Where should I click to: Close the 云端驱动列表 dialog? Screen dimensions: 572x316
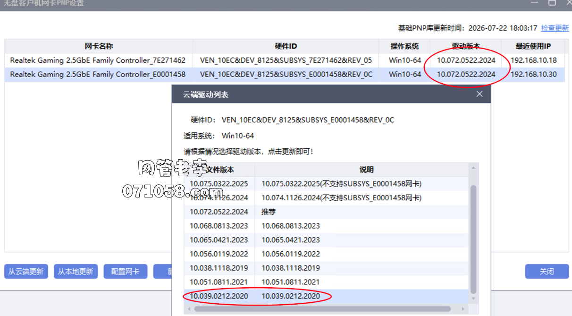pos(479,94)
